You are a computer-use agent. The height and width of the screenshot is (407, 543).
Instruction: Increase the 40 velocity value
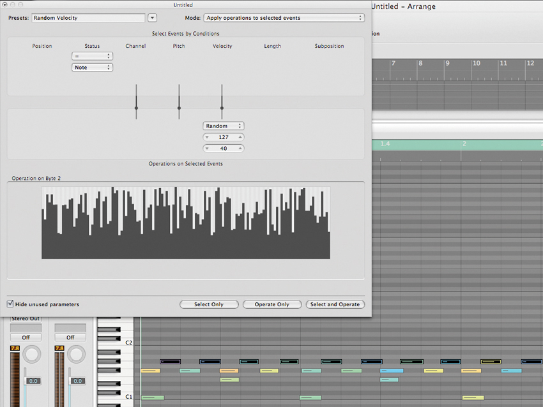(240, 149)
